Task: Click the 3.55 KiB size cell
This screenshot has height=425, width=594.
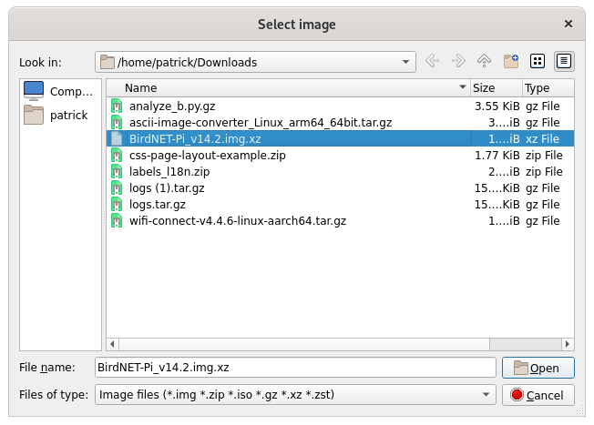Action: (497, 106)
